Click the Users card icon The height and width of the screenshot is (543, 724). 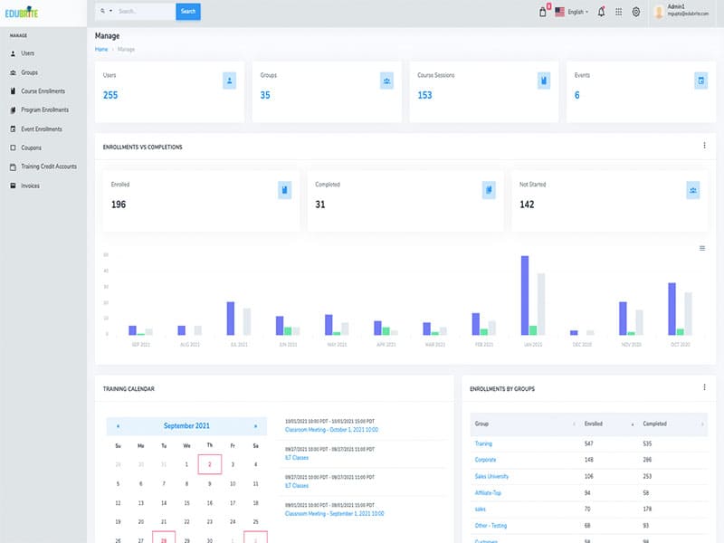click(x=230, y=81)
